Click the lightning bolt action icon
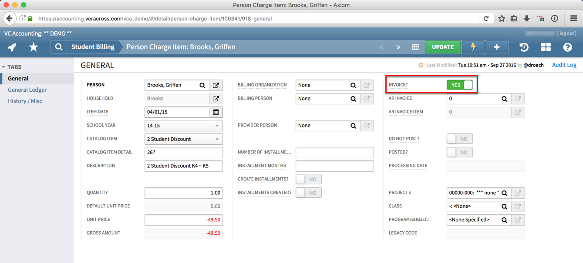The height and width of the screenshot is (263, 583). point(473,47)
